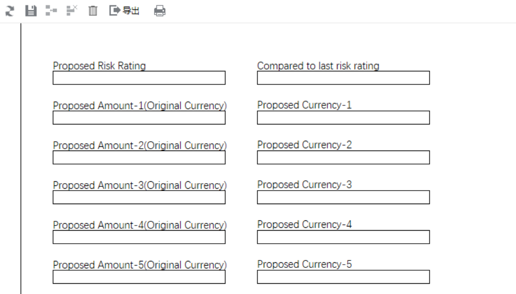Activate the Proposed Currency-3 input box
Viewport: 516px width, 294px height.
pos(343,197)
